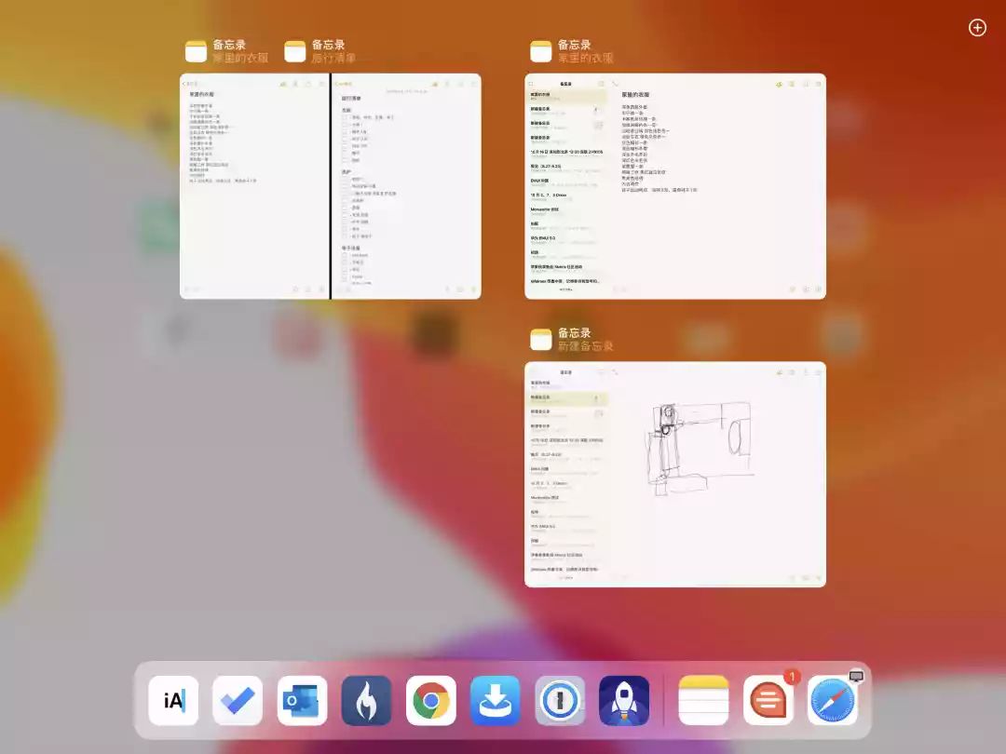Open the Notes app icon in the dock

tap(703, 700)
